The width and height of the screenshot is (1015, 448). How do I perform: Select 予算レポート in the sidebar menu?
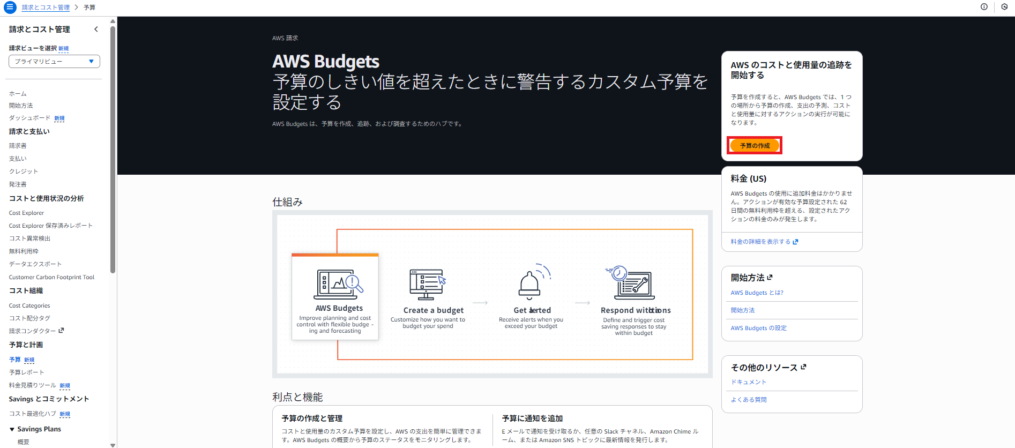26,372
